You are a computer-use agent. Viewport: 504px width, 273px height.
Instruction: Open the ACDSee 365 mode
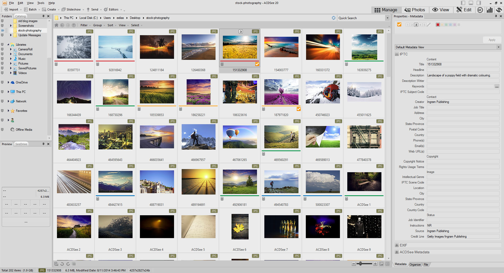tap(480, 10)
